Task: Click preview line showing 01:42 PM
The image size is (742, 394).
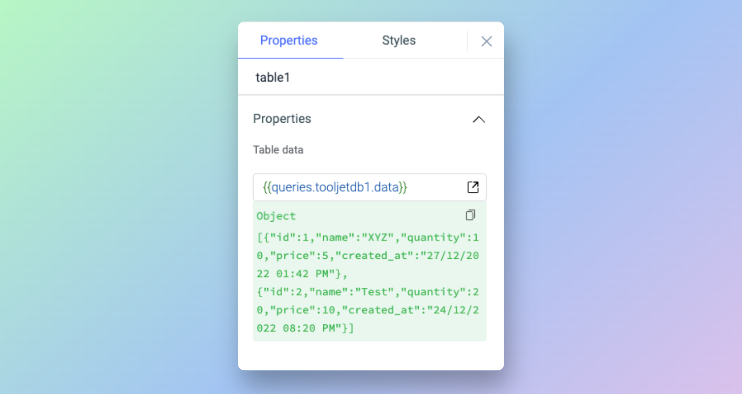Action: coord(302,274)
